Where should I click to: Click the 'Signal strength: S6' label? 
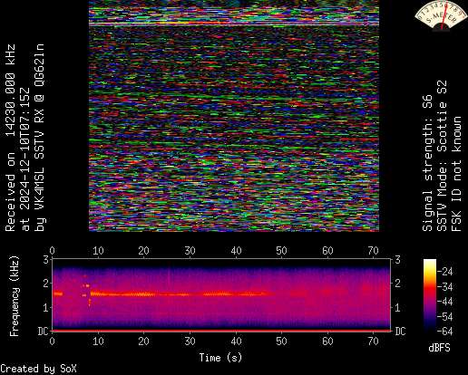(x=427, y=163)
